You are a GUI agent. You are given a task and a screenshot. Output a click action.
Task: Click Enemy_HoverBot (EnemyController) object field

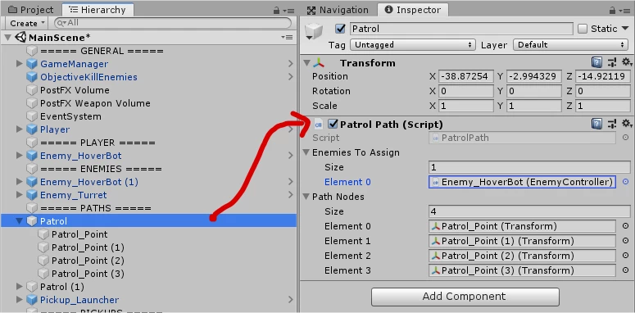[522, 182]
